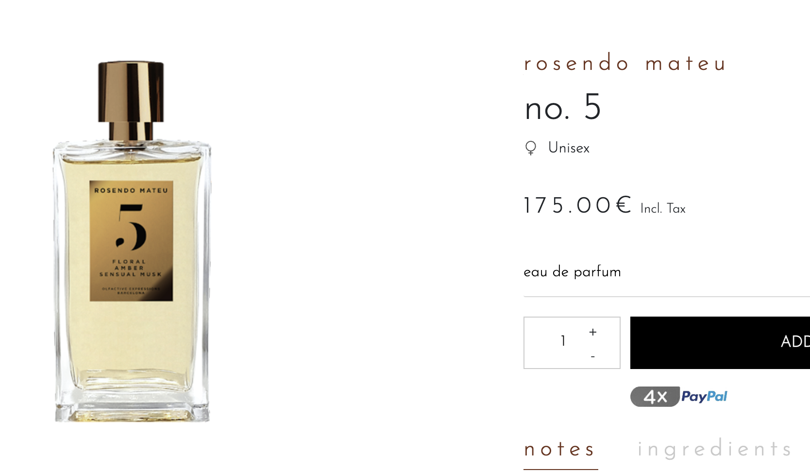Click the black ADD button
This screenshot has height=471, width=810.
coord(720,343)
